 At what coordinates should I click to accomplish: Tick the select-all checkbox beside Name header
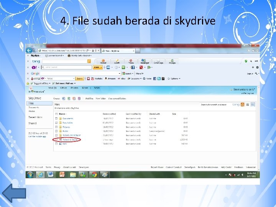pyautogui.click(x=56, y=114)
